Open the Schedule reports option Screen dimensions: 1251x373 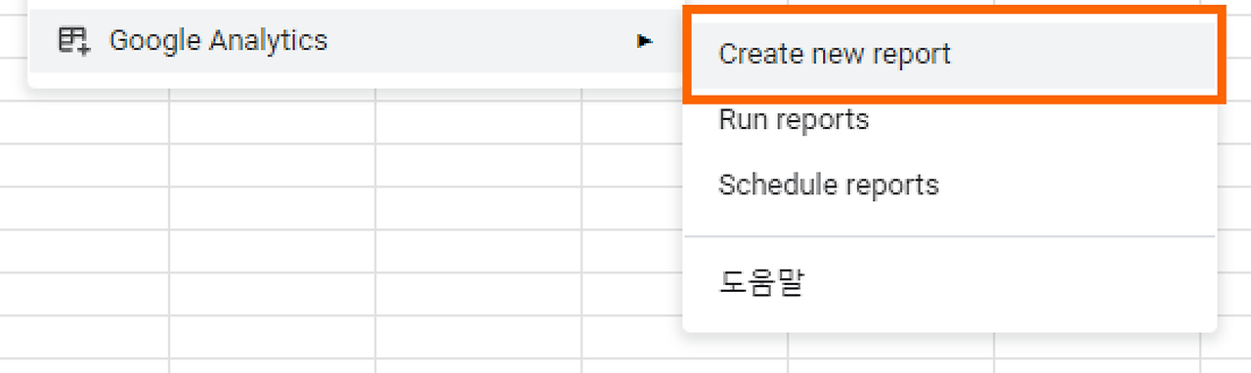click(829, 185)
